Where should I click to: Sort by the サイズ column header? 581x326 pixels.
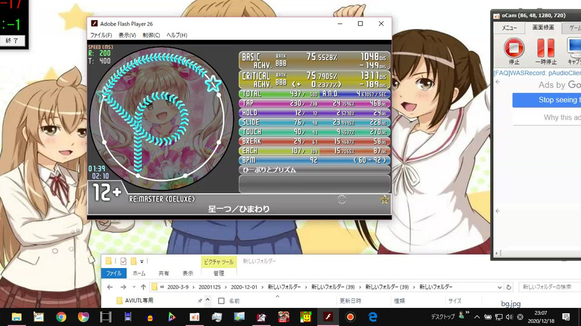point(455,301)
